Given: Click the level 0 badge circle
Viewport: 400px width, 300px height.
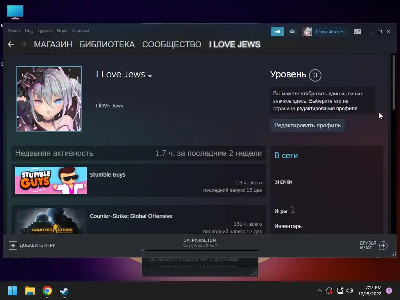Looking at the screenshot, I should click(x=315, y=75).
